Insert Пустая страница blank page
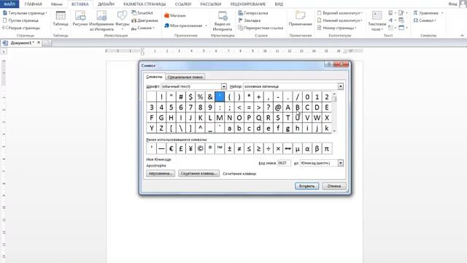The width and height of the screenshot is (467, 263). tap(20, 20)
